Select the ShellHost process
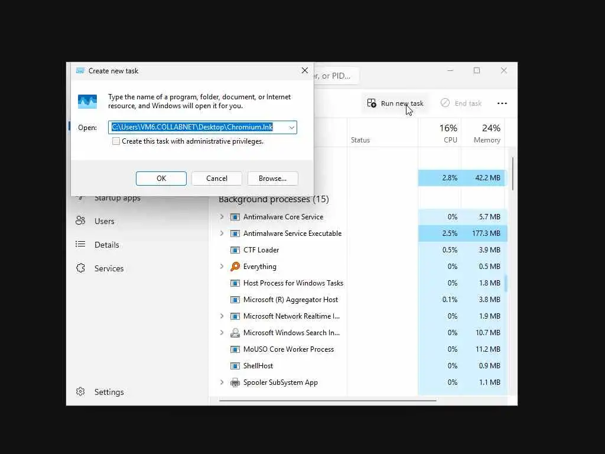605x454 pixels. pyautogui.click(x=258, y=365)
